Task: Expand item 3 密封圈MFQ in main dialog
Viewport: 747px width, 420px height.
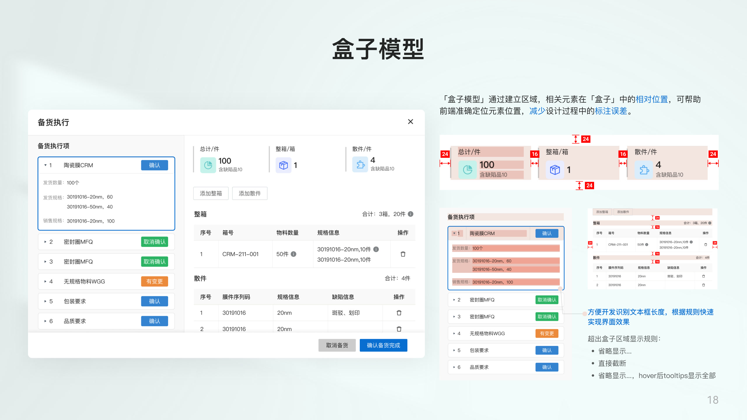Action: pyautogui.click(x=45, y=262)
